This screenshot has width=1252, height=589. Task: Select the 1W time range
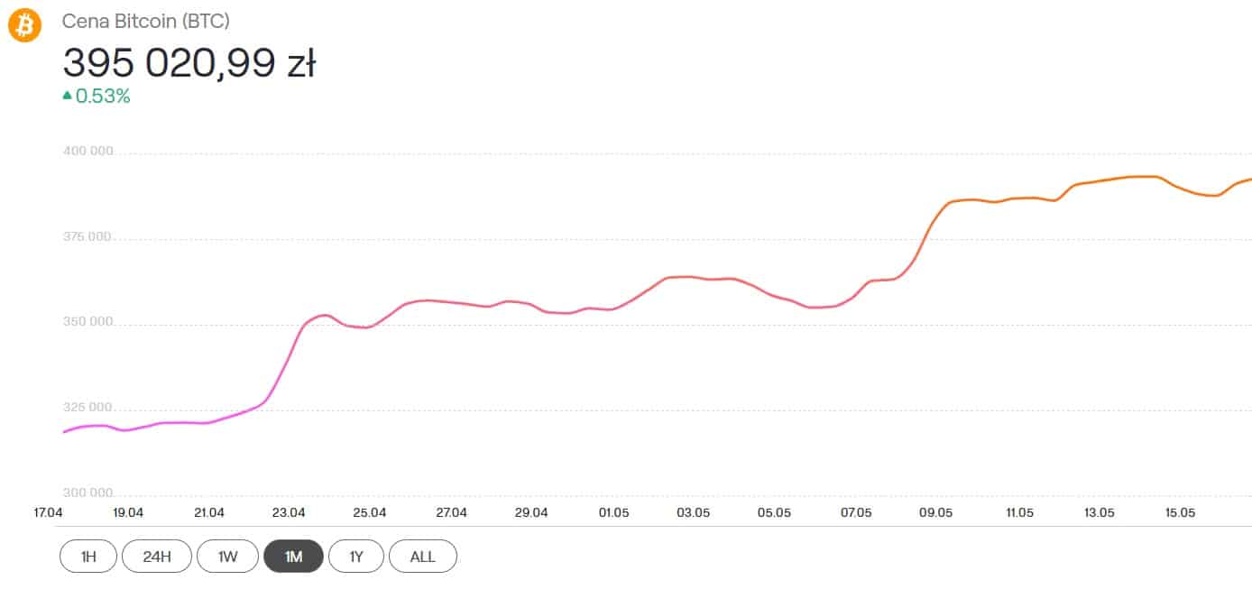(227, 557)
